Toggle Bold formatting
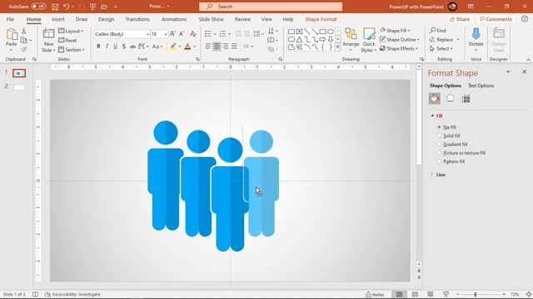Image resolution: width=533 pixels, height=299 pixels. tap(98, 47)
